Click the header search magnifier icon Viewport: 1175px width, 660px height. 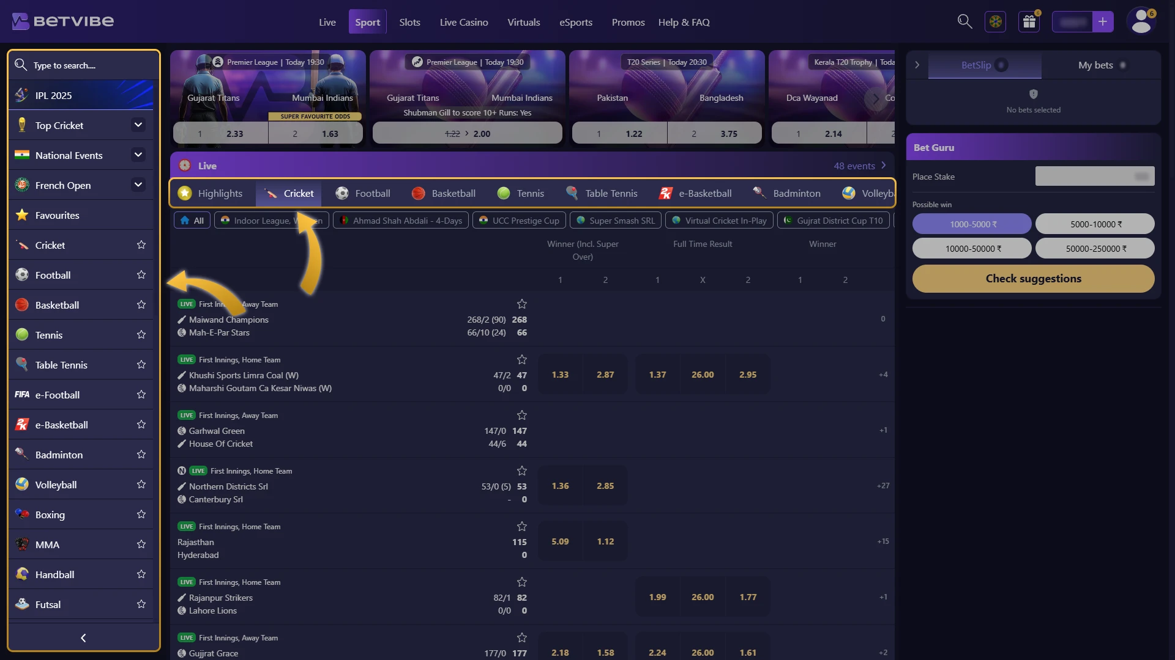pyautogui.click(x=964, y=22)
